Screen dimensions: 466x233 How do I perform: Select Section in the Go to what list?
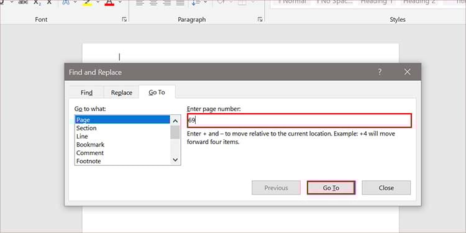122,128
